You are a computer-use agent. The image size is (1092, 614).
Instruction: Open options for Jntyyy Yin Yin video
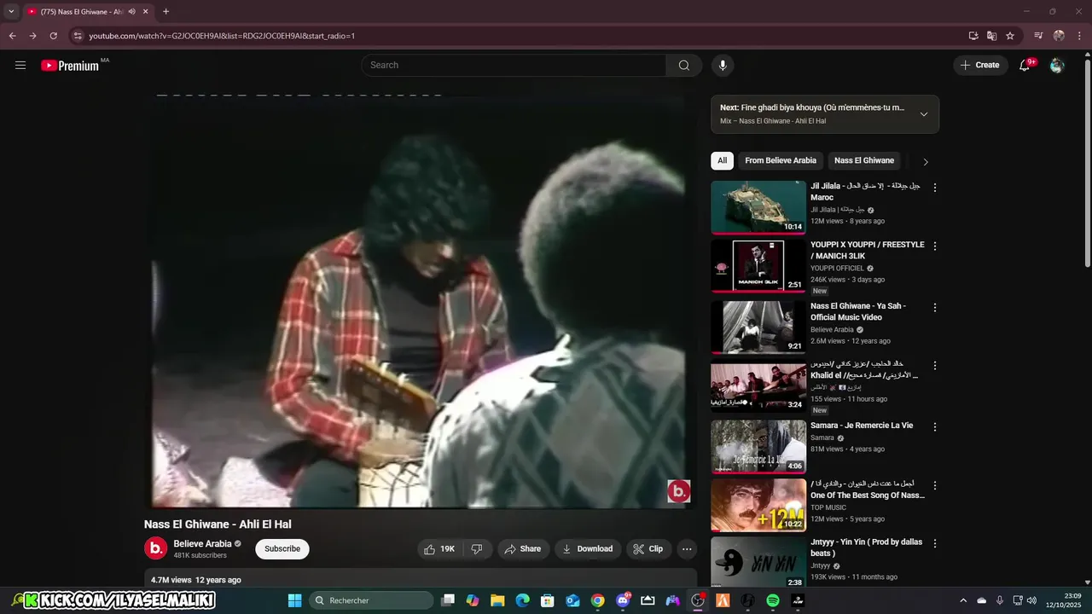[935, 543]
